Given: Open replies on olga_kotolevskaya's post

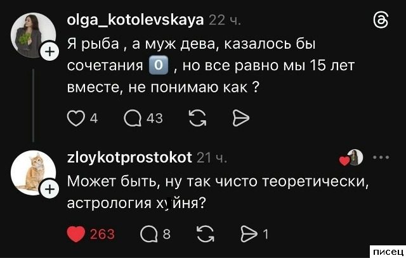Looking at the screenshot, I should (134, 118).
